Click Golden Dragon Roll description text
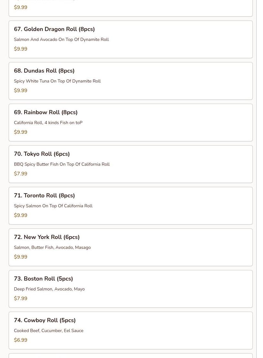The height and width of the screenshot is (358, 263). pos(61,39)
